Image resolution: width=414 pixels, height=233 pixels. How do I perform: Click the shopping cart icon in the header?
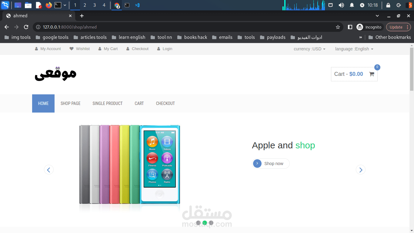click(372, 74)
